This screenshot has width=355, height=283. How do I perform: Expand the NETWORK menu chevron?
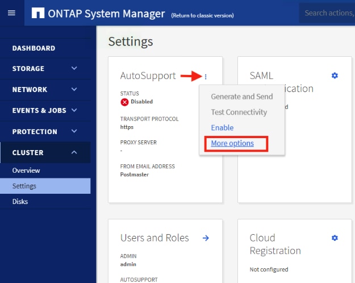tap(74, 89)
